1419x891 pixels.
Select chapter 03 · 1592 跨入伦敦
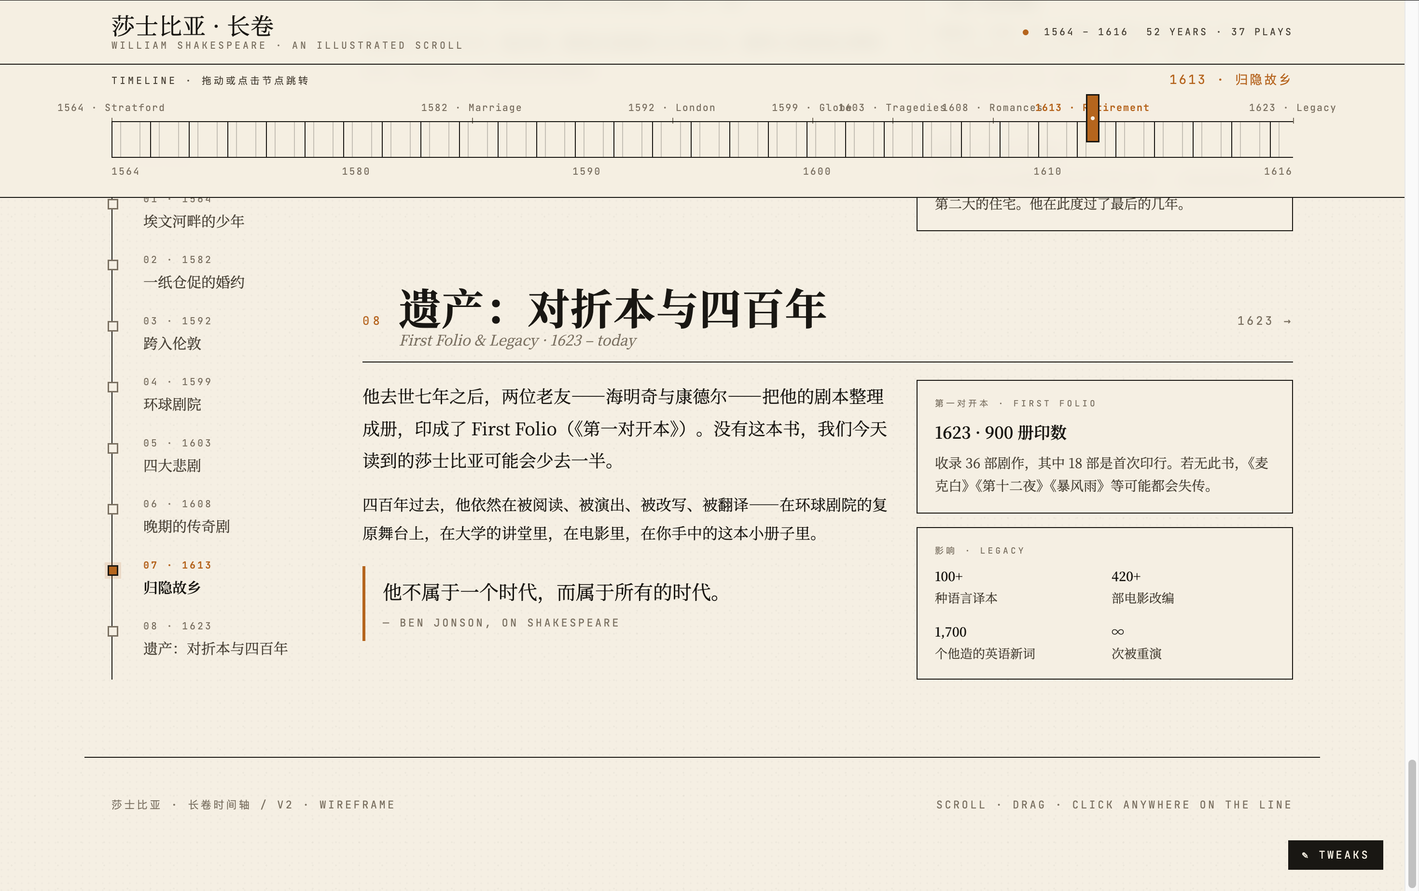(178, 333)
